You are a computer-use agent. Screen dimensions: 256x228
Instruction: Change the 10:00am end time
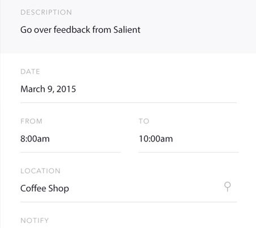[156, 139]
